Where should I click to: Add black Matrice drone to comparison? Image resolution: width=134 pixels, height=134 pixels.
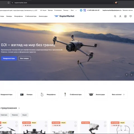coord(46,126)
